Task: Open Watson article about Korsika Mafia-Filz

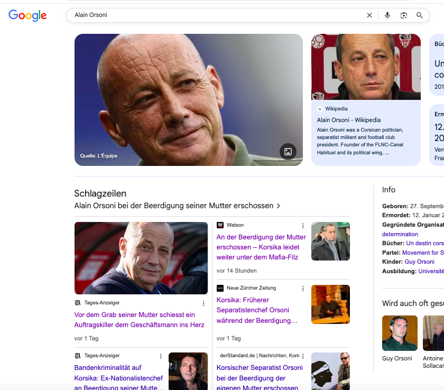Action: pyautogui.click(x=261, y=247)
